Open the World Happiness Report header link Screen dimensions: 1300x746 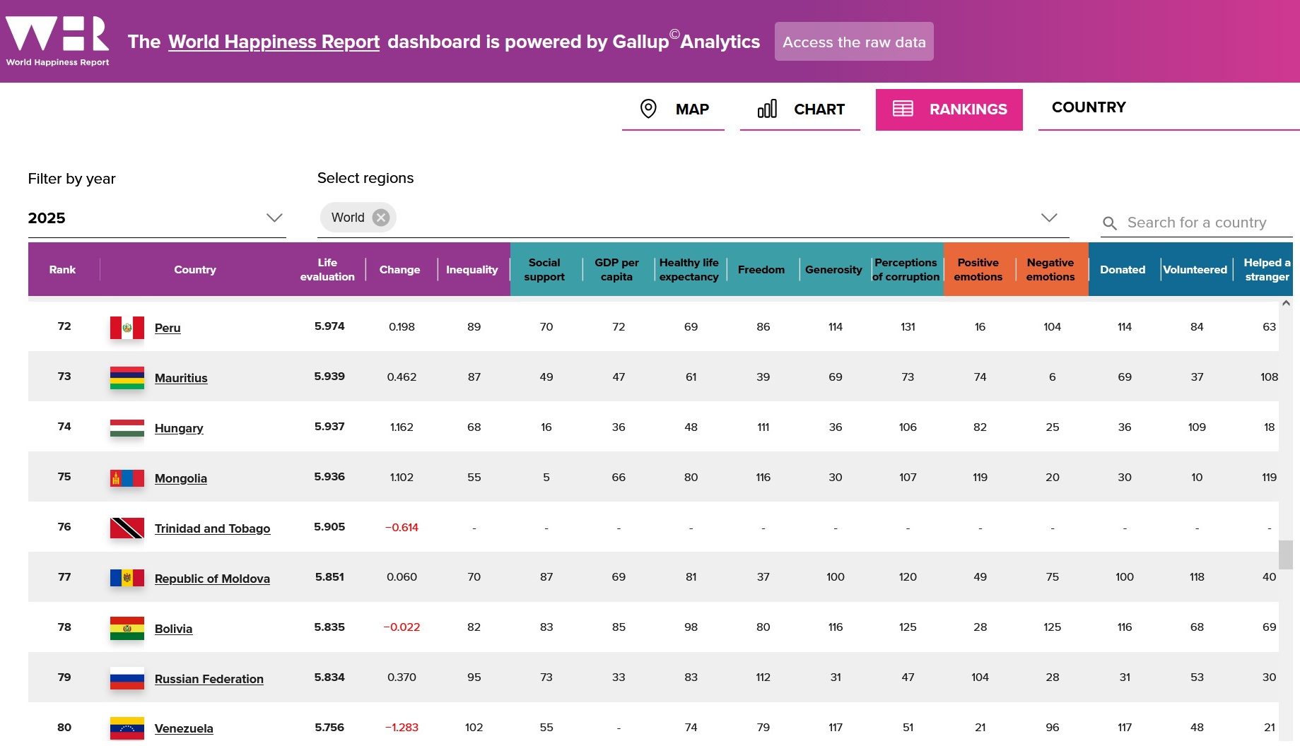pos(274,42)
